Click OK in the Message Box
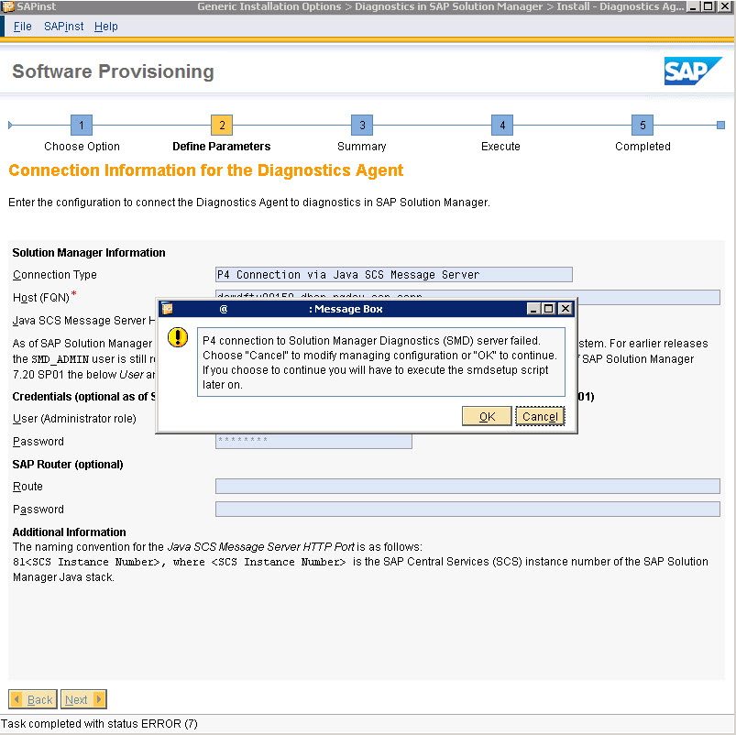Viewport: 736px width, 735px height. click(487, 416)
